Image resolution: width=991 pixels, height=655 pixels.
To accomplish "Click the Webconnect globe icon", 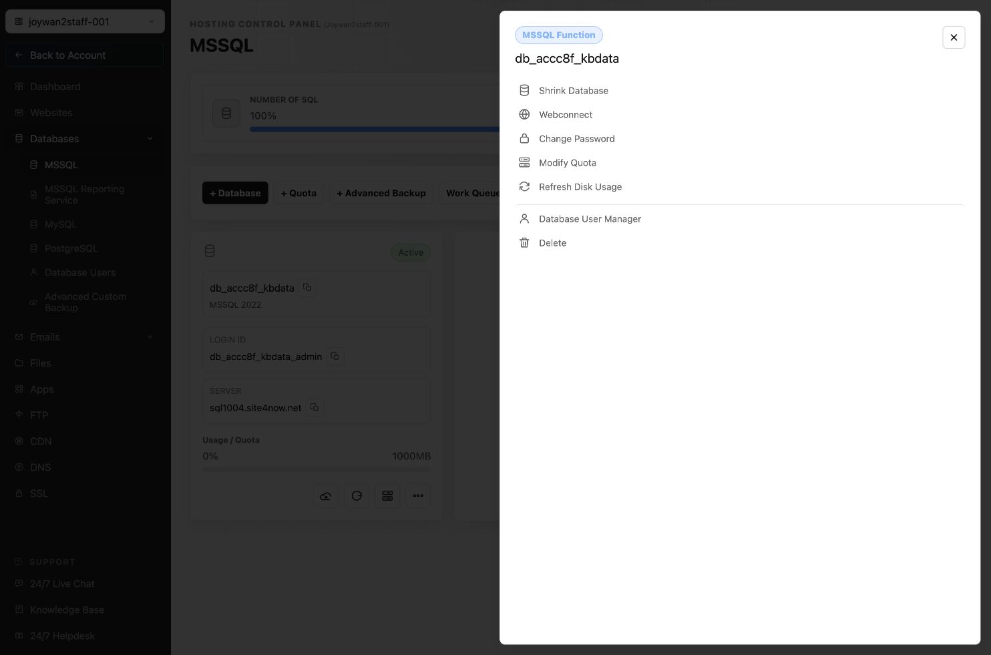I will point(524,114).
